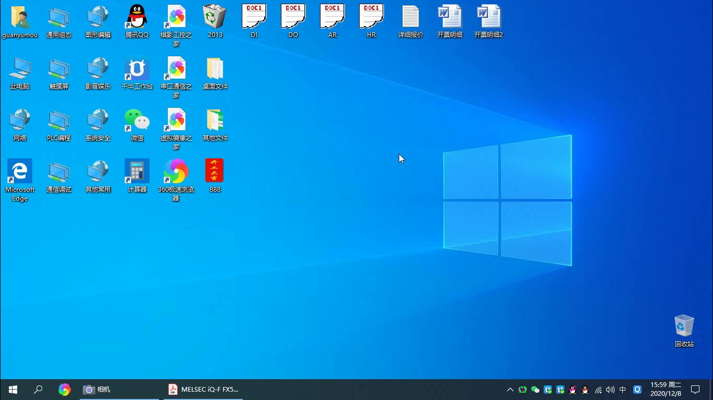Screen dimensions: 713x400
Task: Open the 通信调试 desktop icon
Action: coord(59,177)
